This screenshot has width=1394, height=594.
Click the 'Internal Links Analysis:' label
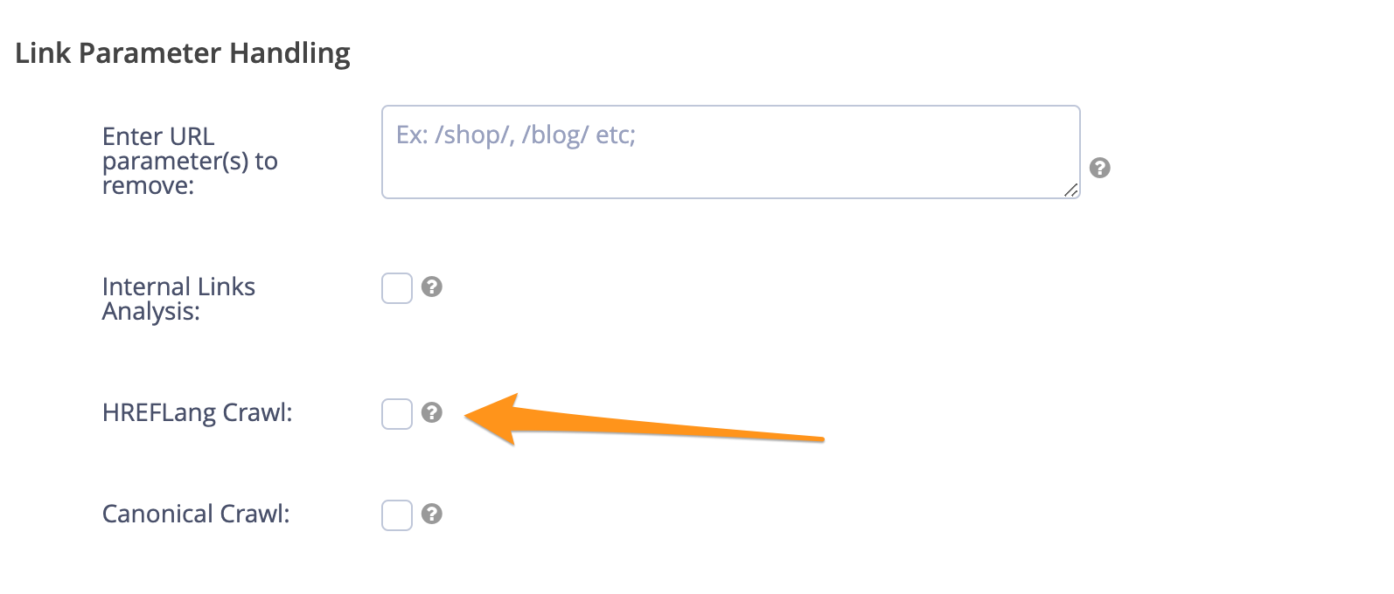[178, 299]
